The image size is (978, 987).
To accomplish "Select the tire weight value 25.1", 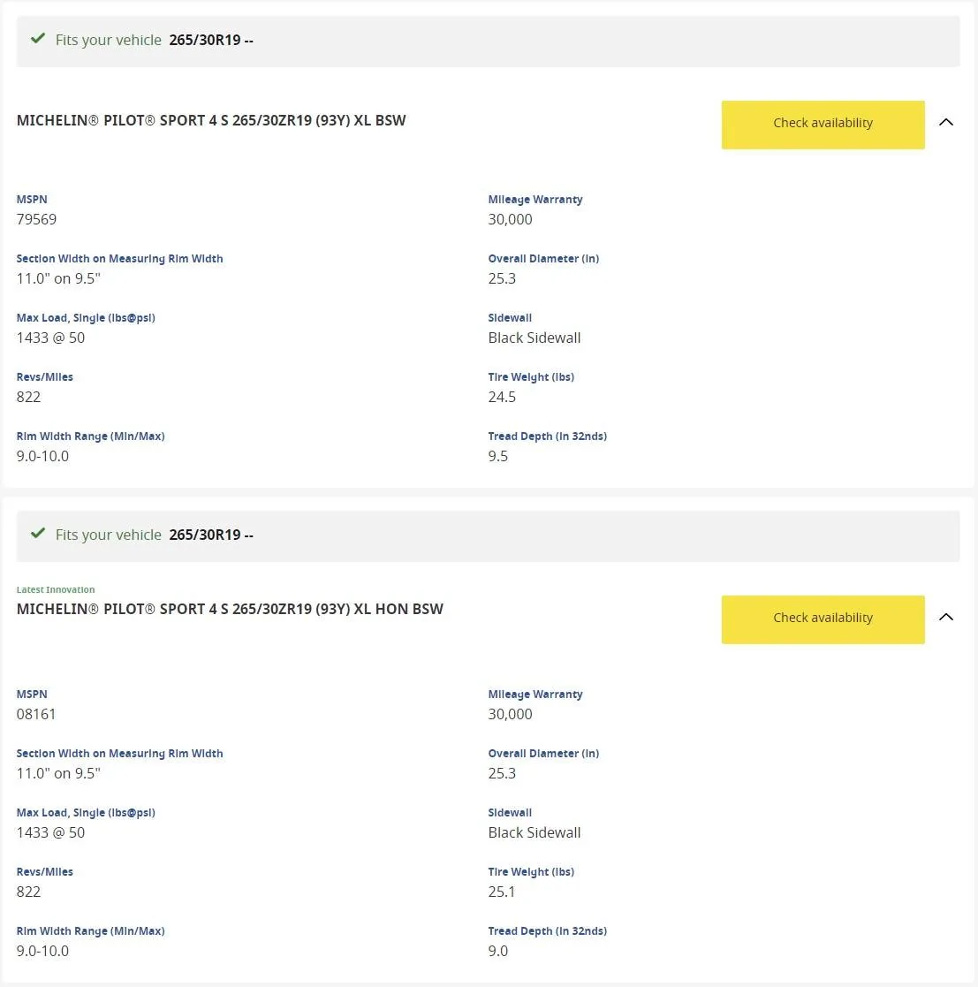I will [502, 892].
